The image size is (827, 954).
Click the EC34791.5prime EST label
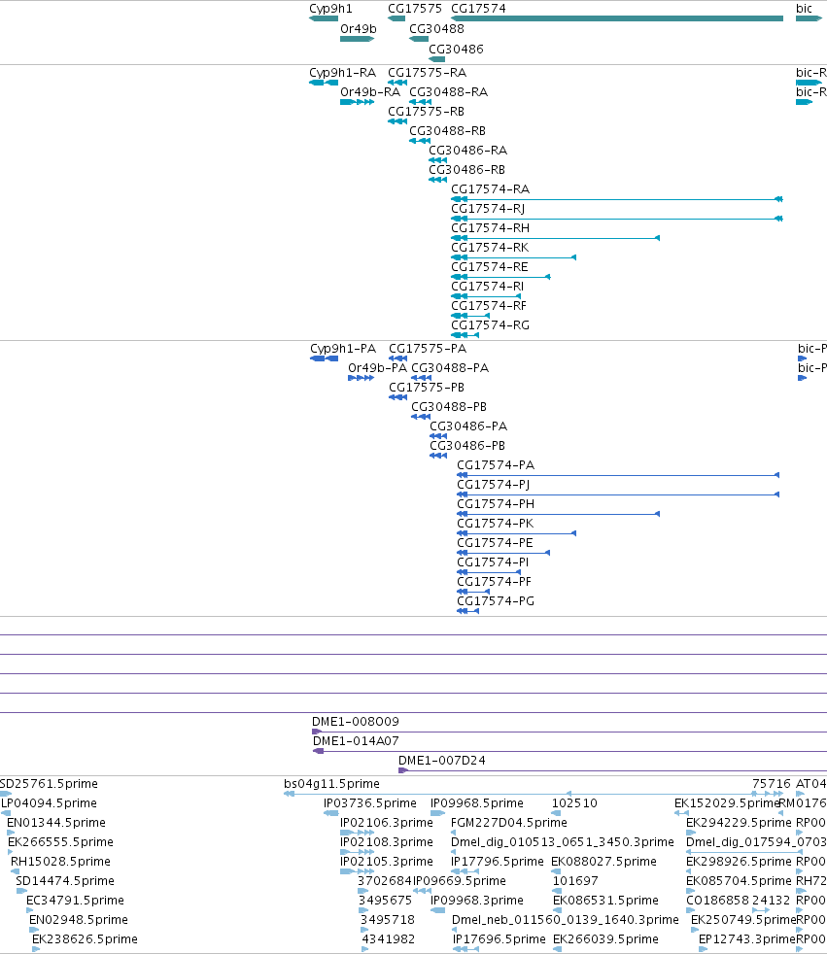coord(75,901)
